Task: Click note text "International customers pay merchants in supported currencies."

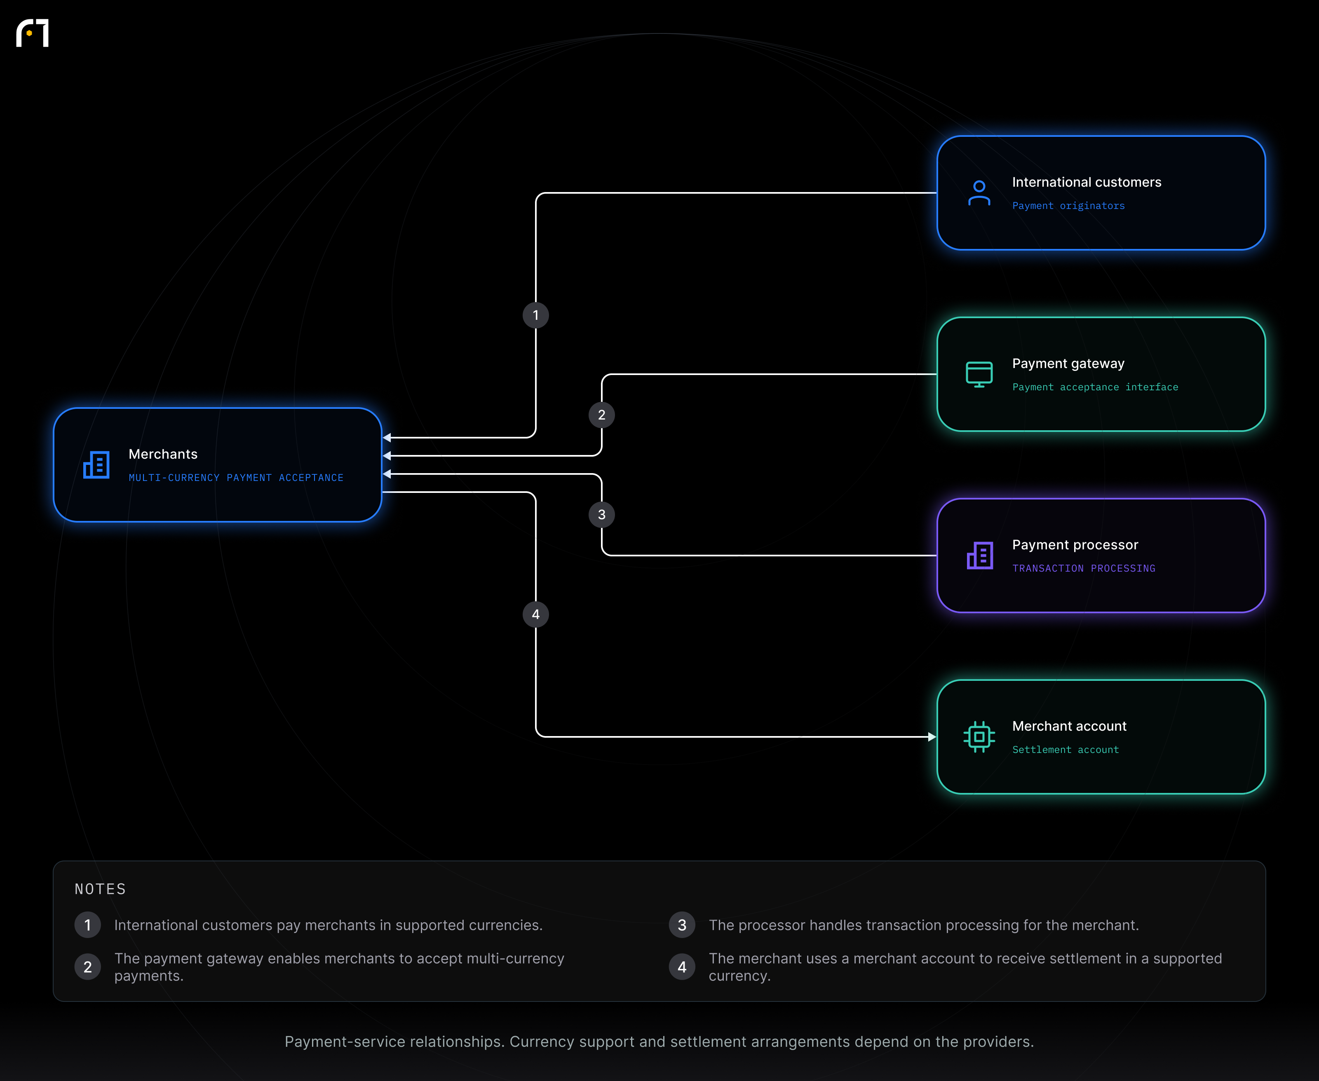Action: (x=328, y=925)
